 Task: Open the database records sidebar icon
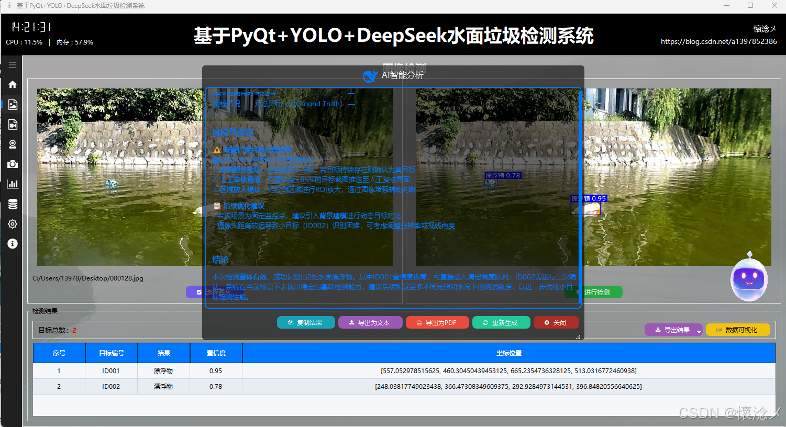pyautogui.click(x=13, y=204)
